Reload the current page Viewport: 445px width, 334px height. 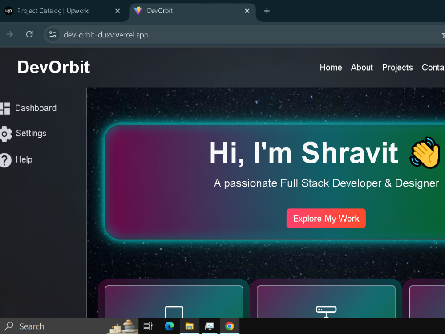(29, 34)
